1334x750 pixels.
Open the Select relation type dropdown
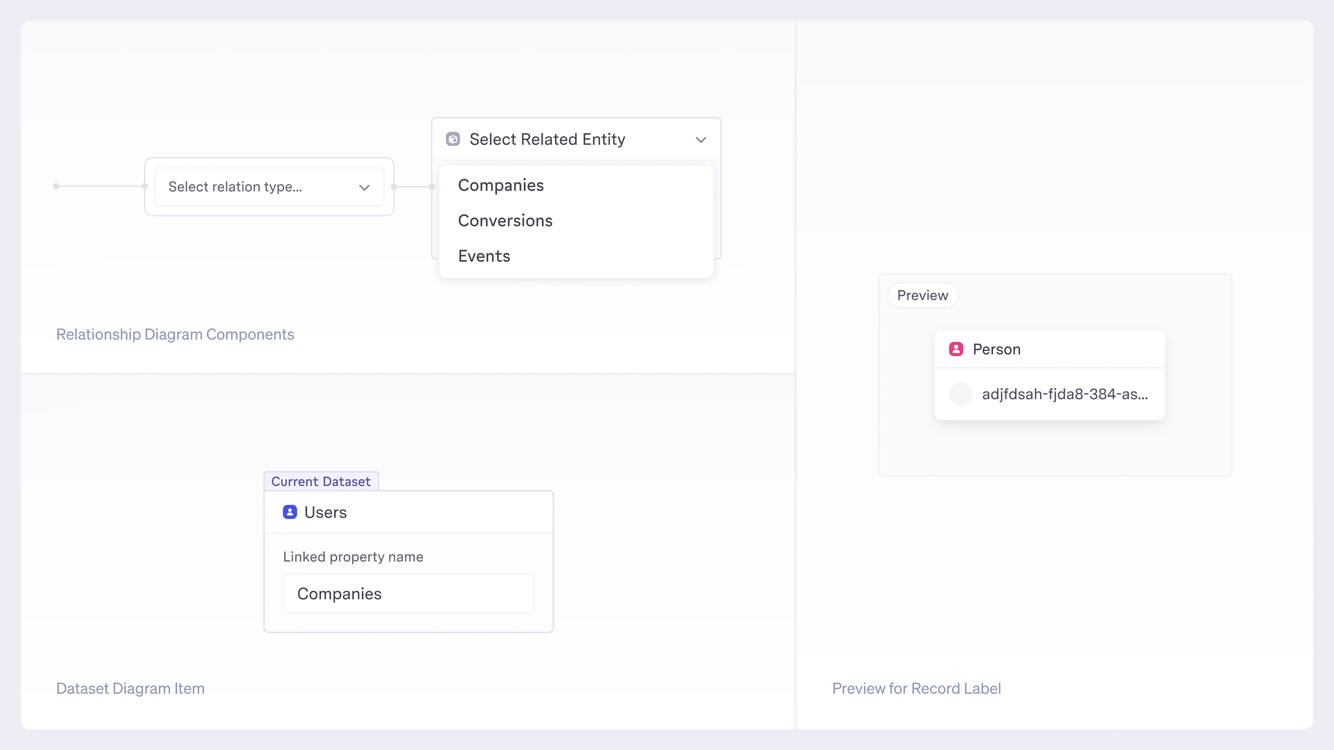269,187
